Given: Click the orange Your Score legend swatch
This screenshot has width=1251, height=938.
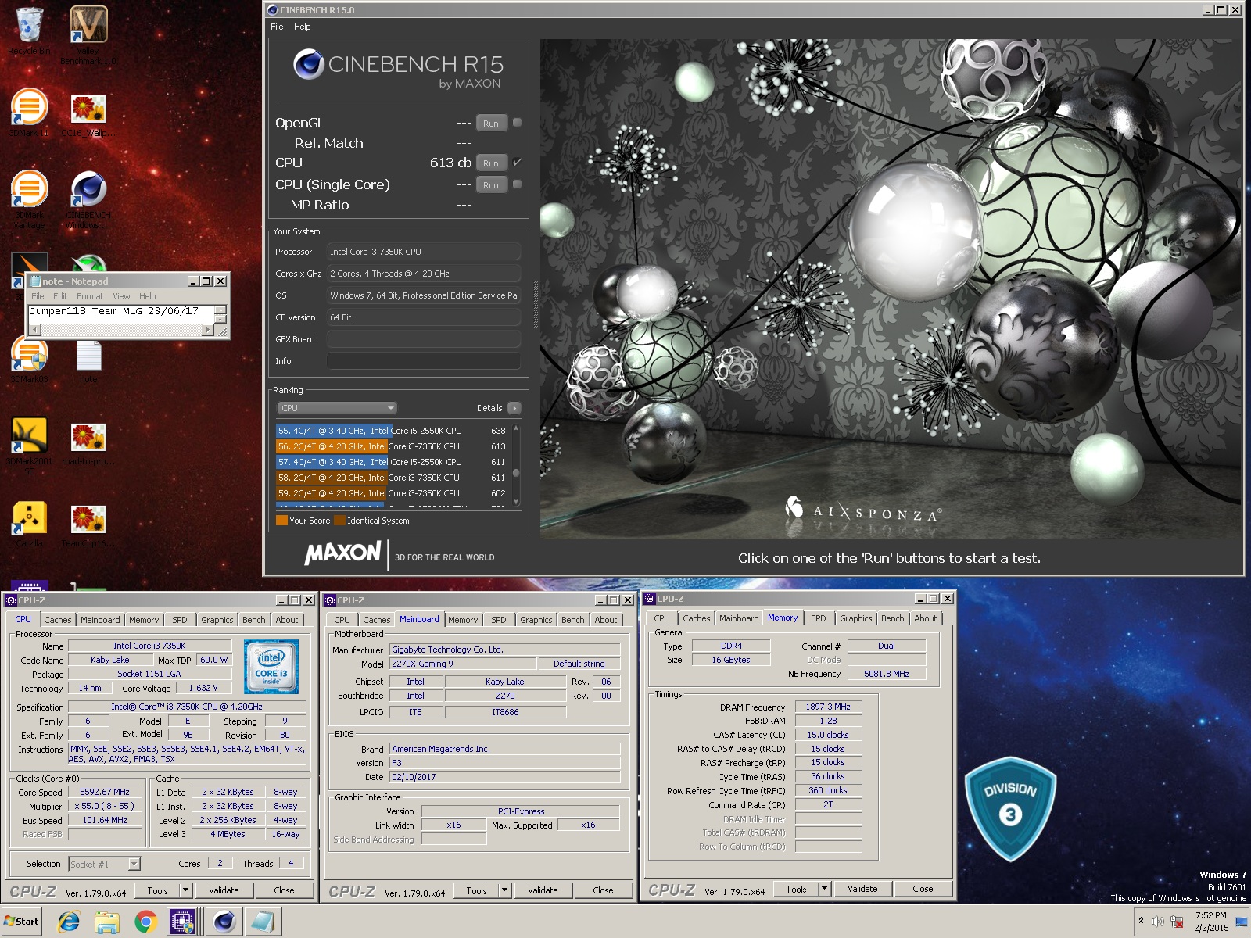Looking at the screenshot, I should 281,521.
